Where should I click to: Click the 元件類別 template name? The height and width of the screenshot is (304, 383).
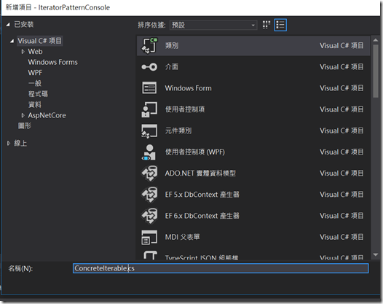tap(178, 130)
